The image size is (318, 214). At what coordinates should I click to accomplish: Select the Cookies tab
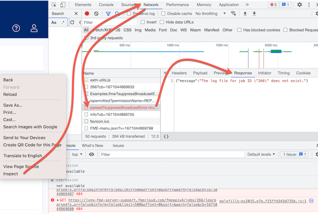point(303,73)
